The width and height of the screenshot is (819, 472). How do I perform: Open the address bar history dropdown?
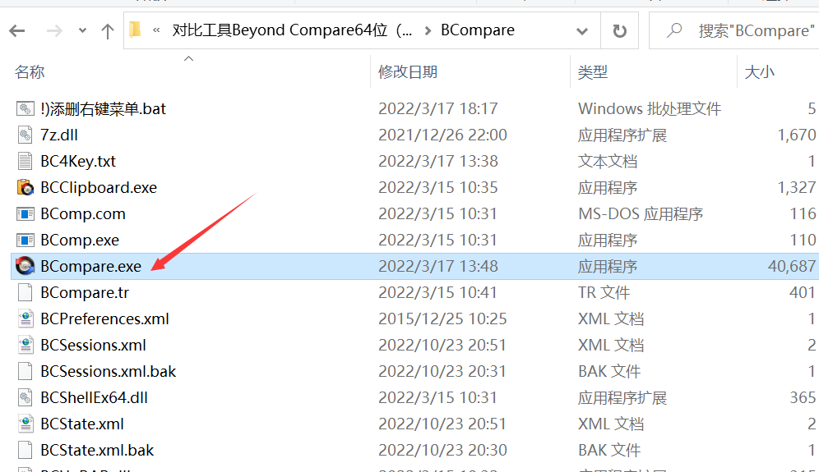[582, 31]
